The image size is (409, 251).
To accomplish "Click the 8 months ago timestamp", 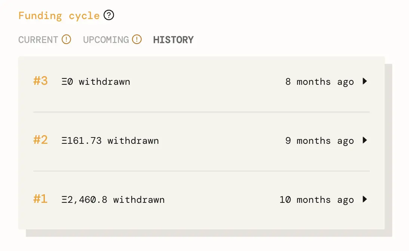I will tap(320, 81).
